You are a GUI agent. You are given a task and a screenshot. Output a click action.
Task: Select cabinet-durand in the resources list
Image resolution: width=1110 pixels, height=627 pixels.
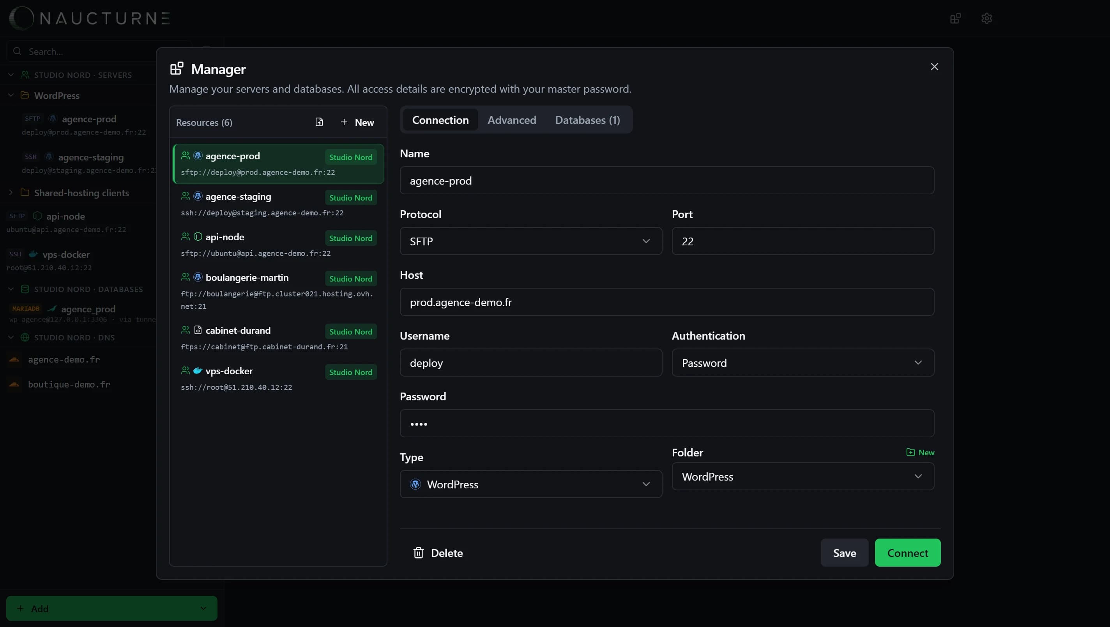point(278,338)
